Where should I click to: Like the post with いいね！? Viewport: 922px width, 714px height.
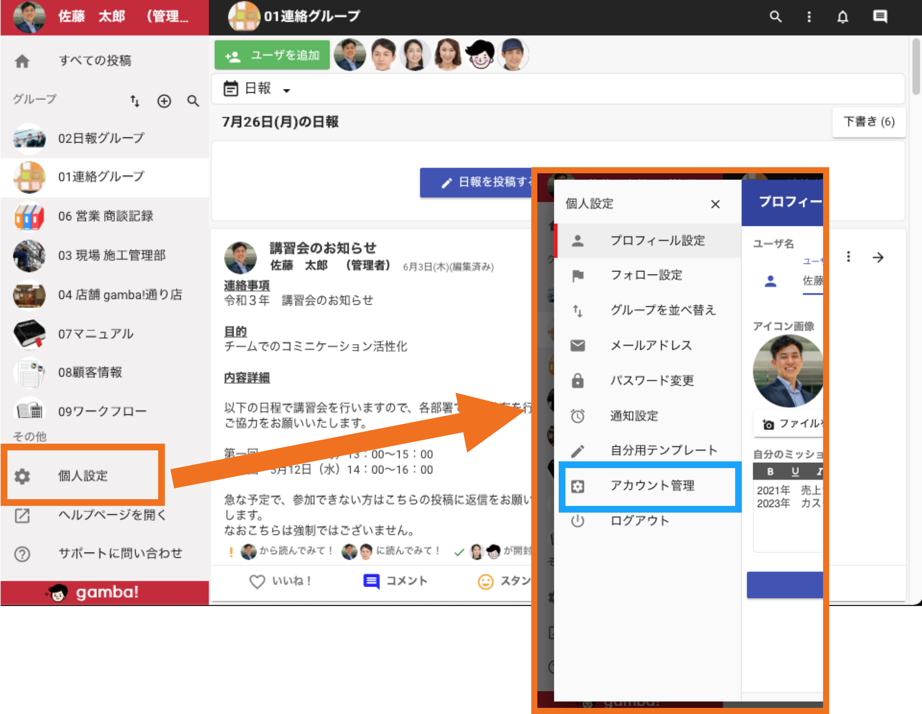coord(280,581)
